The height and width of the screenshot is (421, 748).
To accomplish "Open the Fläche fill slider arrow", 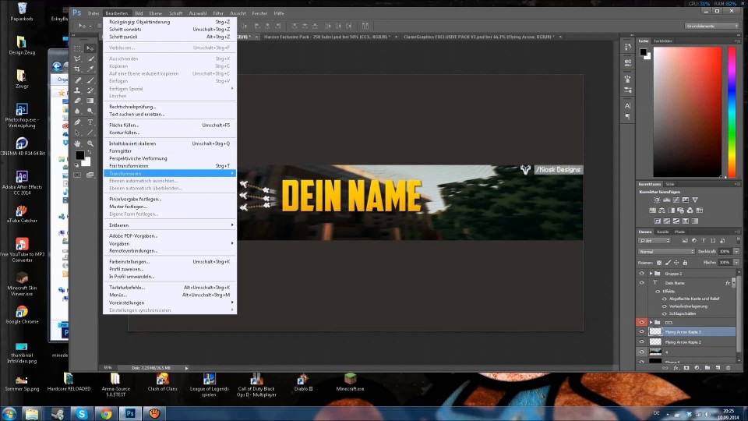I will 736,263.
